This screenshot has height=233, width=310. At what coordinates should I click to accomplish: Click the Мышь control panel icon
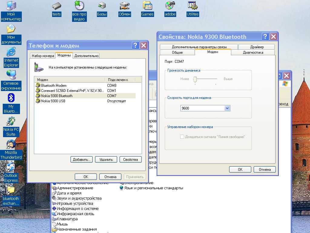[54, 224]
